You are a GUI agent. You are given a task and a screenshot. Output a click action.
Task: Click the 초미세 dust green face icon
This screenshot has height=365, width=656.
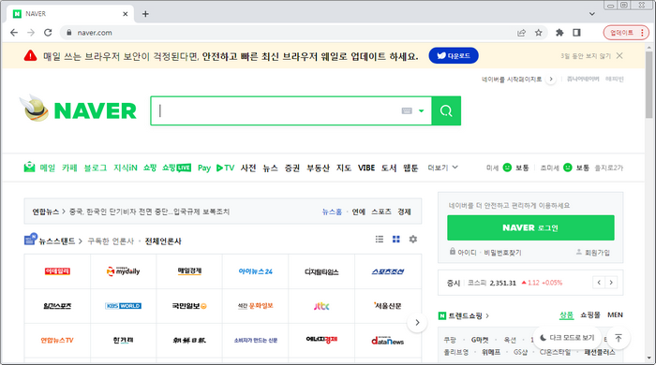568,168
